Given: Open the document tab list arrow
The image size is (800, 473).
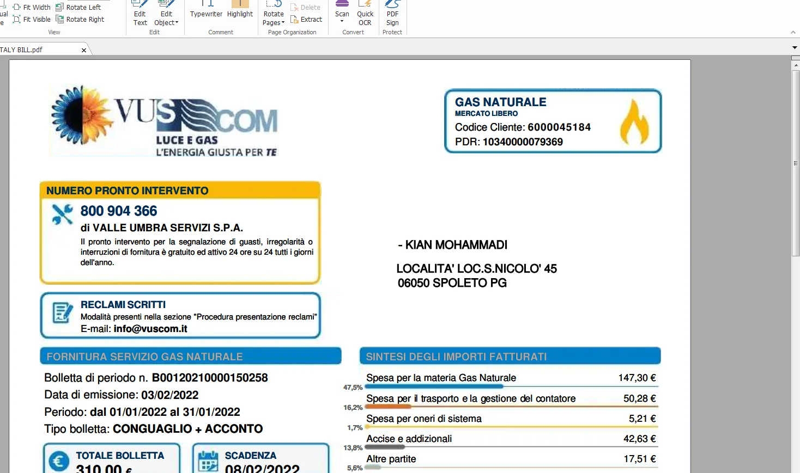Looking at the screenshot, I should click(795, 48).
